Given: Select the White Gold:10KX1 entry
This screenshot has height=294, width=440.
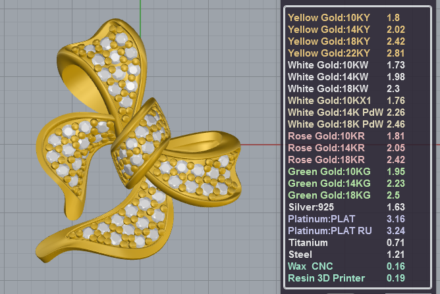Looking at the screenshot, I should (x=329, y=101).
